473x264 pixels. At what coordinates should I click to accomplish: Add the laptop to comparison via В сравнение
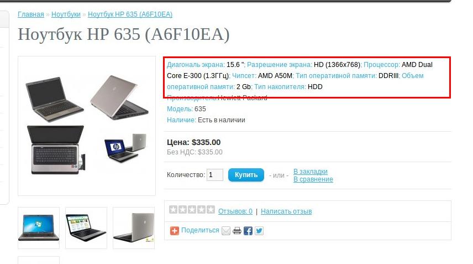point(313,179)
